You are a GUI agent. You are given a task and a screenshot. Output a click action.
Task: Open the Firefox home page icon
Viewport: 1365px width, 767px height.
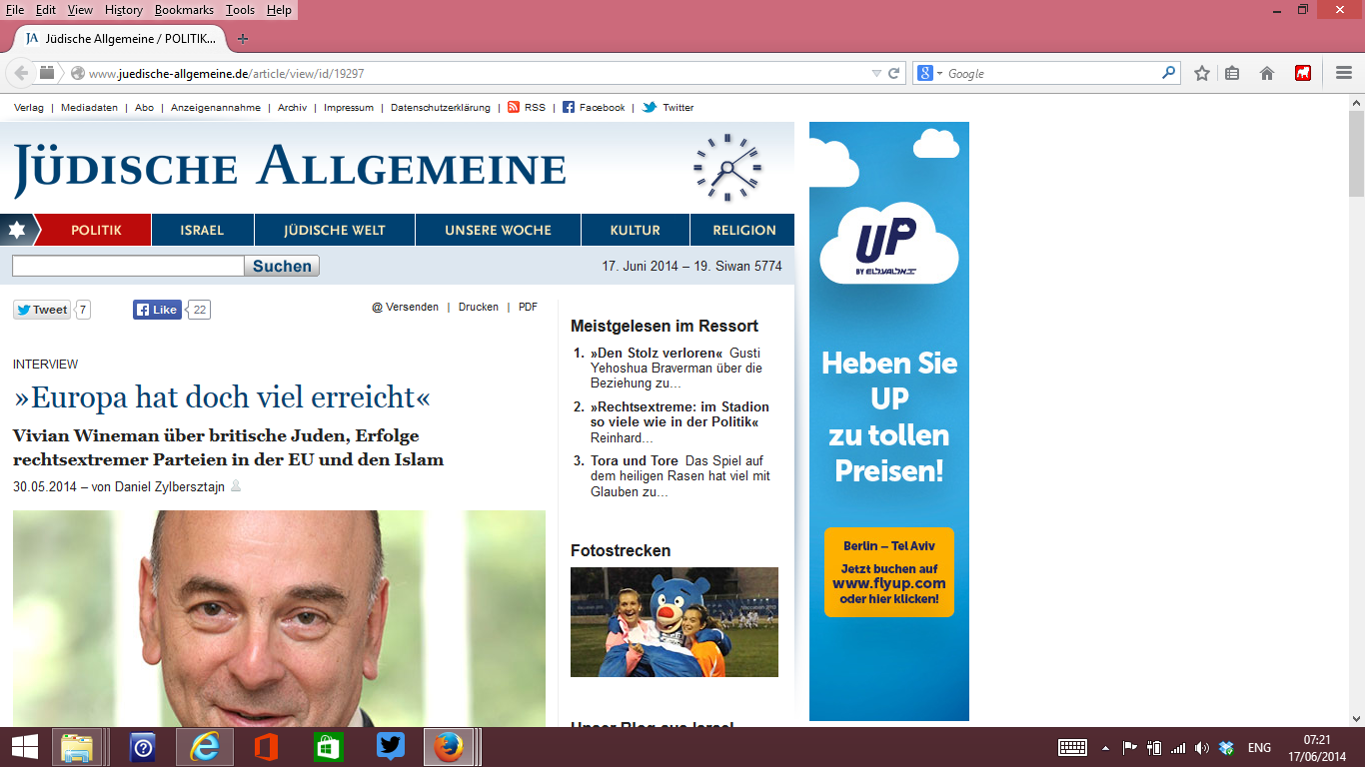pyautogui.click(x=1267, y=73)
